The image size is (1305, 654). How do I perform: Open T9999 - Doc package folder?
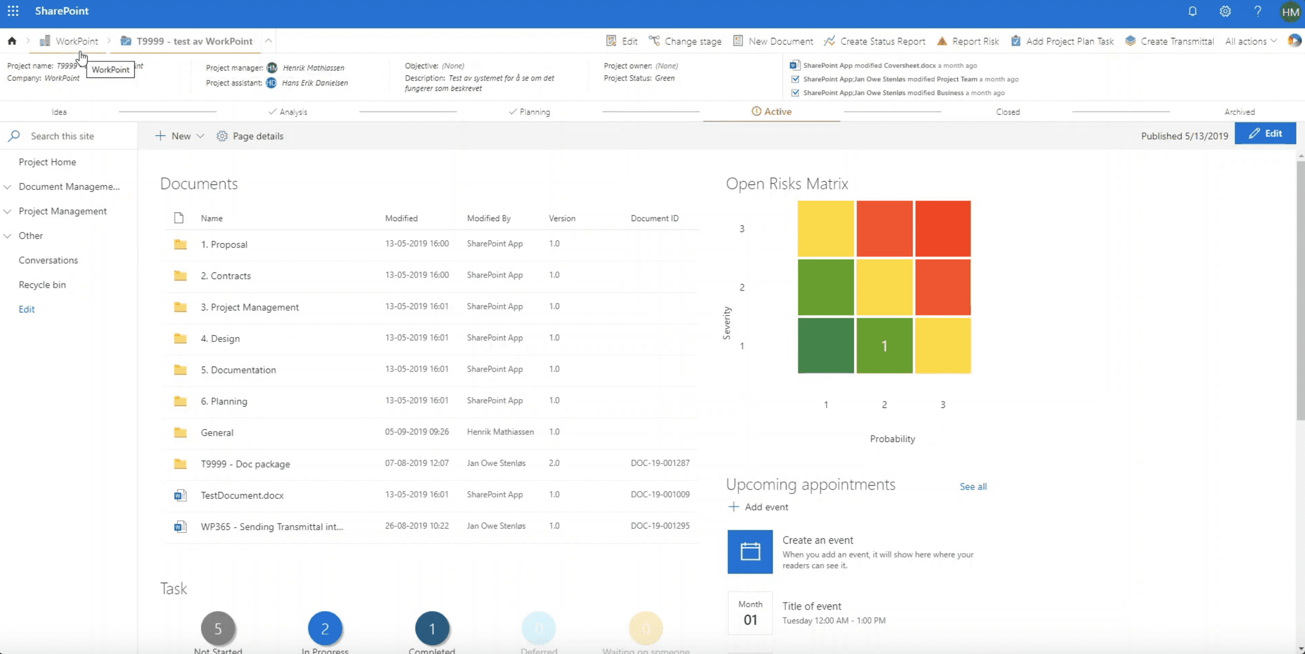[245, 464]
